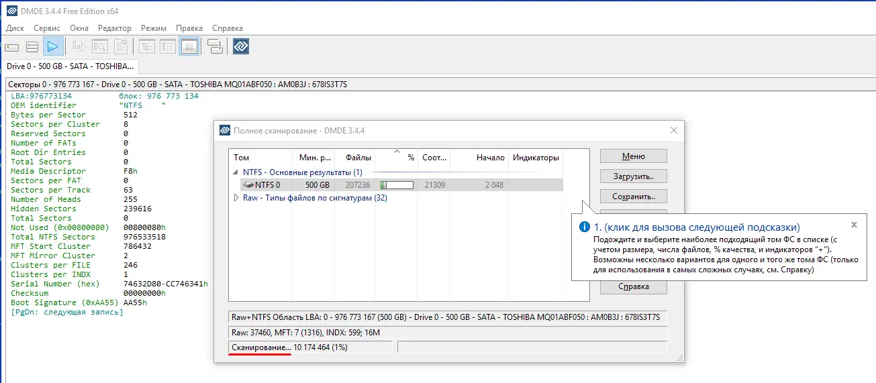
Task: Open the Редактор menu
Action: (115, 28)
